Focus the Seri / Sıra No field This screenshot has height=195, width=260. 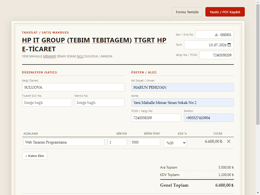point(214,35)
